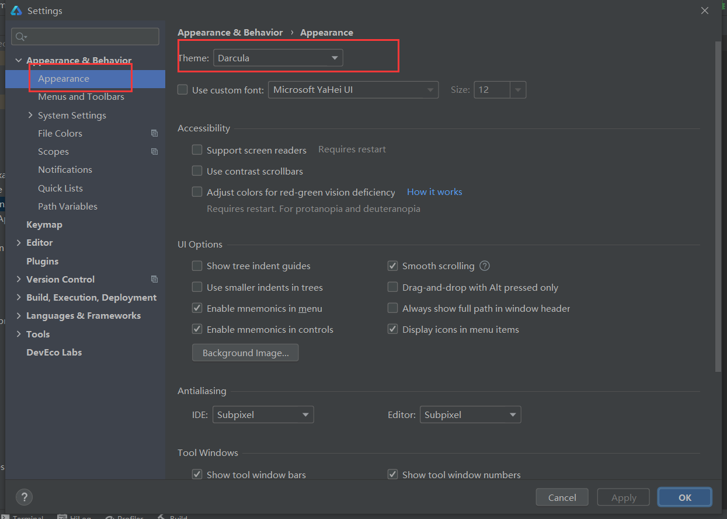The width and height of the screenshot is (727, 519).
Task: Expand the System Settings node arrow
Action: click(30, 115)
